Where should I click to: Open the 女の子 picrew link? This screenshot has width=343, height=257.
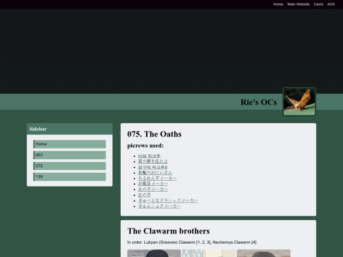coord(144,195)
